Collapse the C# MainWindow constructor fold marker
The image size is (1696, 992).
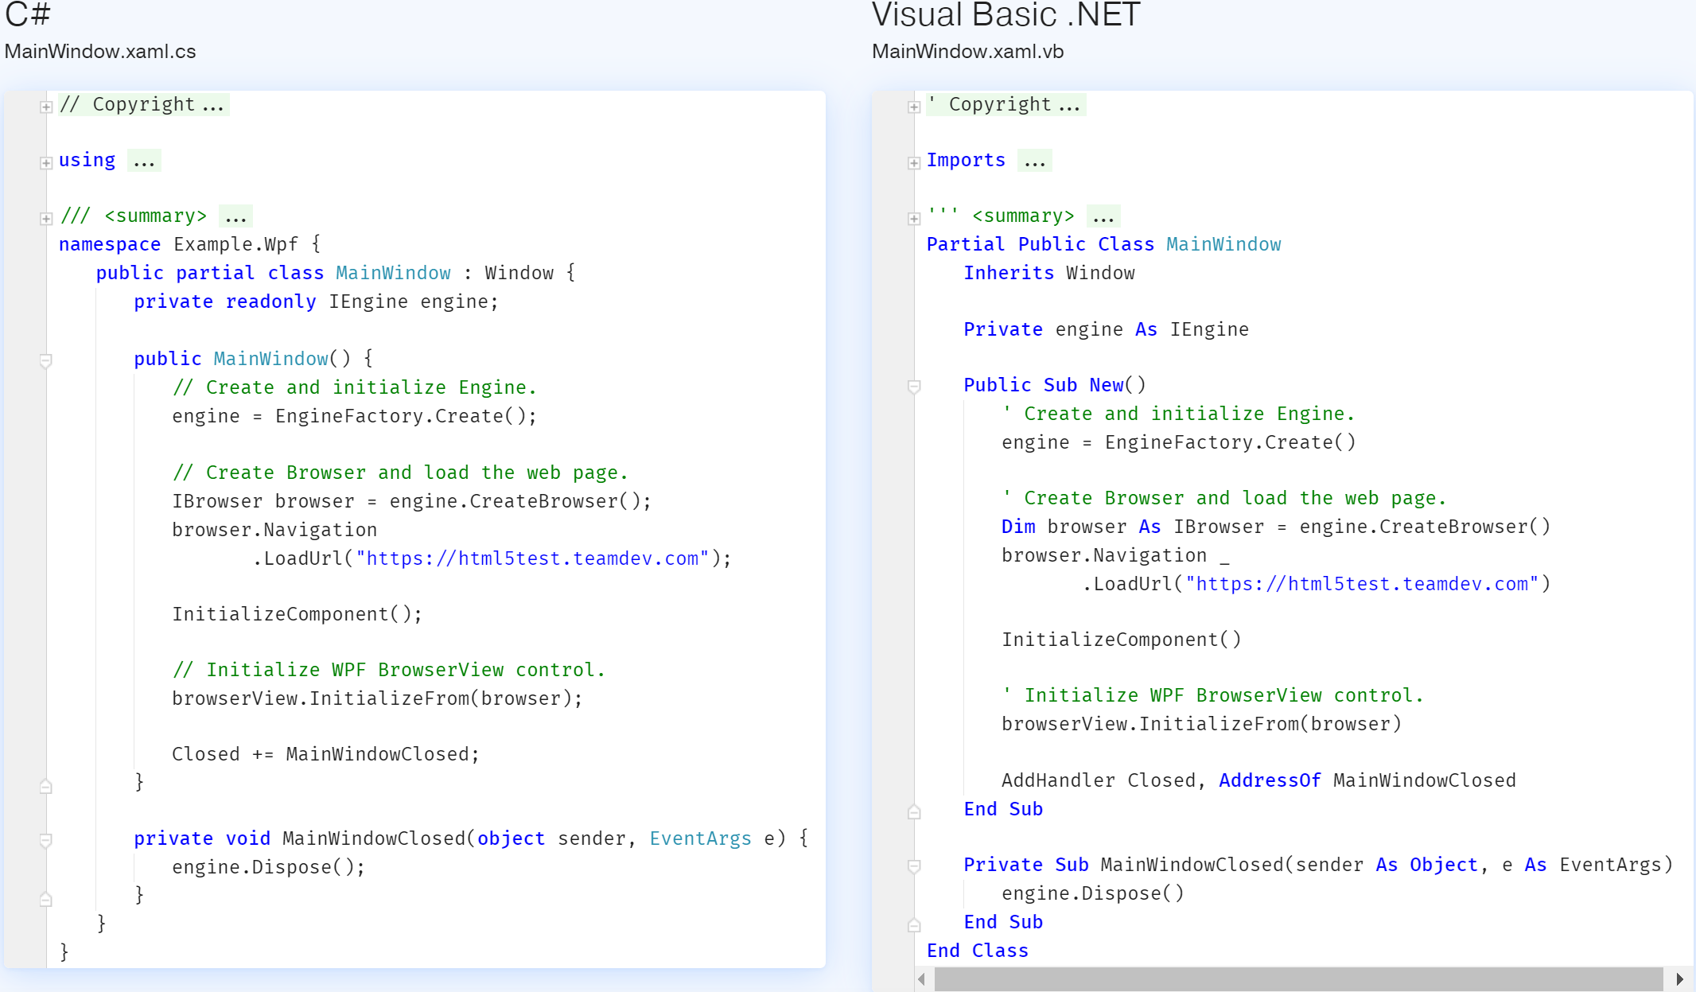(x=46, y=360)
